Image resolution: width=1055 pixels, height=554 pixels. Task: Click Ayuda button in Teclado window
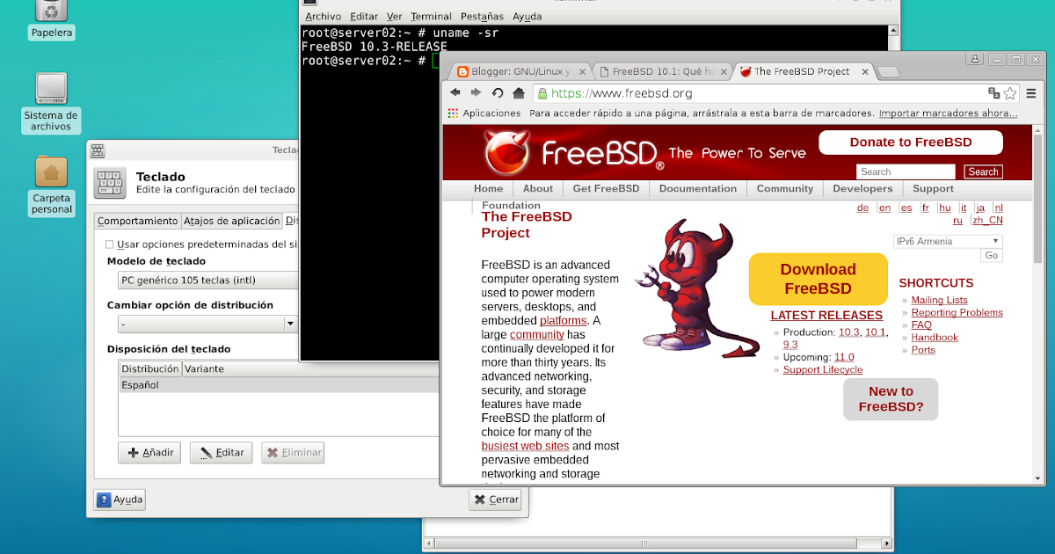tap(120, 499)
